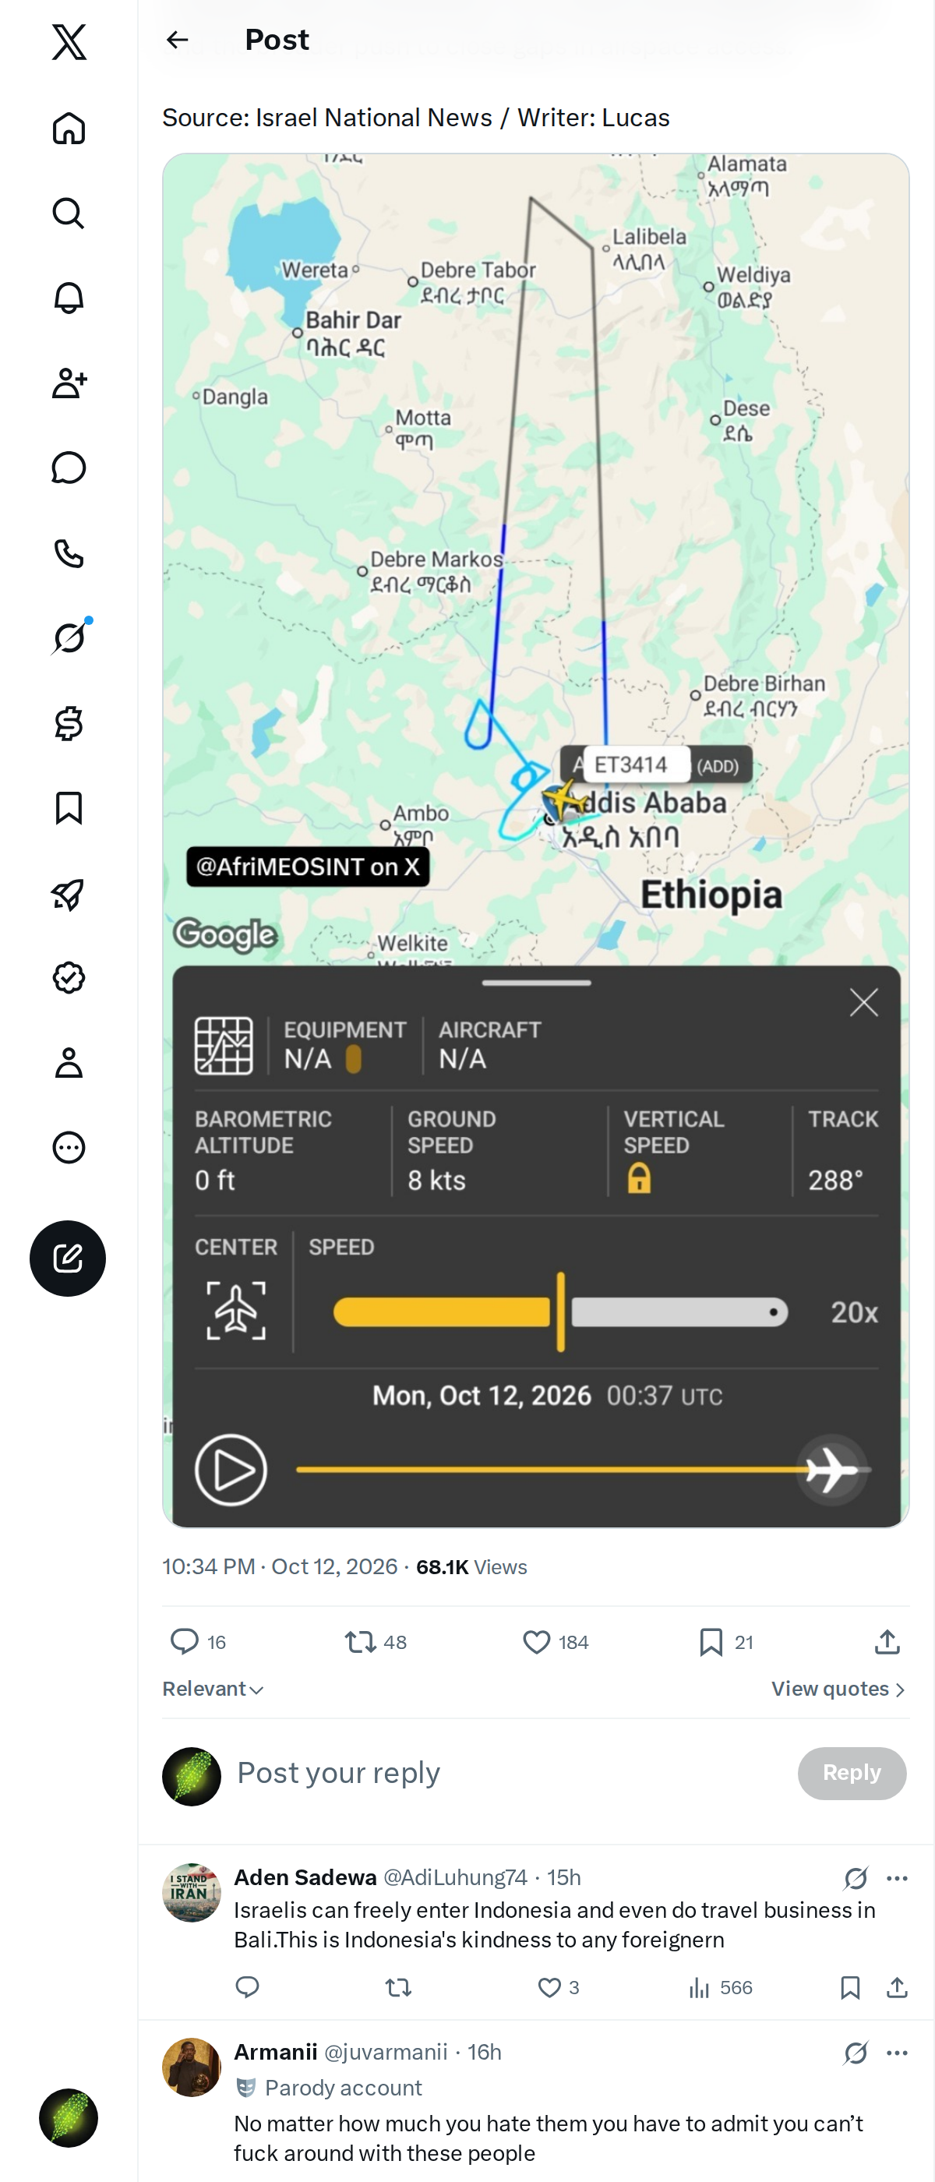
Task: Open the Communities people icon
Action: [69, 383]
